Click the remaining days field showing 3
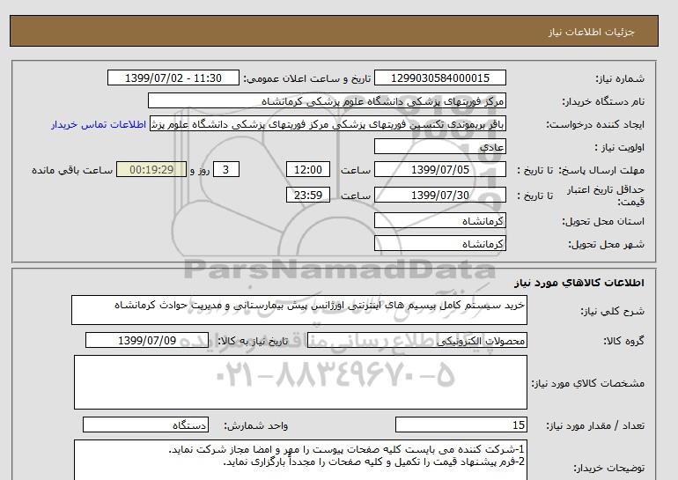 click(x=226, y=169)
